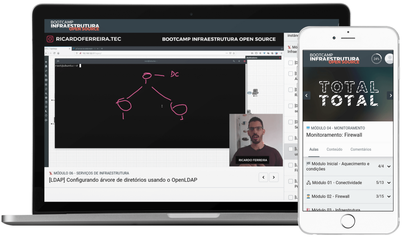This screenshot has height=242, width=408.
Task: Click the 'MÓDULO 04 - MONITORAMENTO' label
Action: (x=338, y=128)
